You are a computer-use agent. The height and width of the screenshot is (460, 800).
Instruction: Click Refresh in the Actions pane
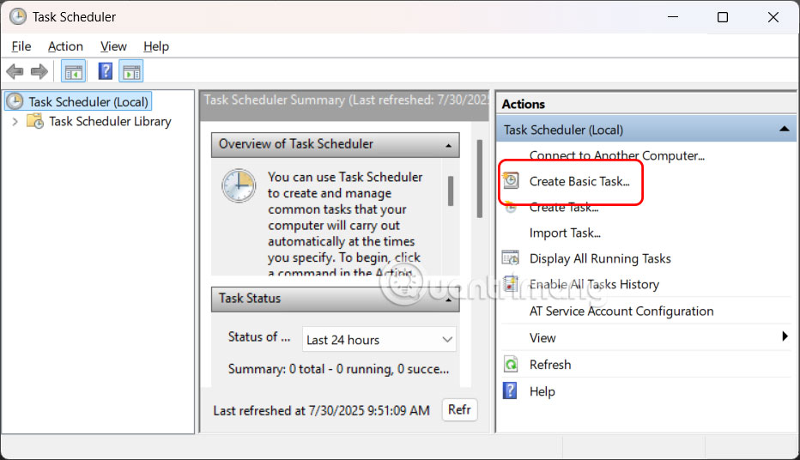550,365
